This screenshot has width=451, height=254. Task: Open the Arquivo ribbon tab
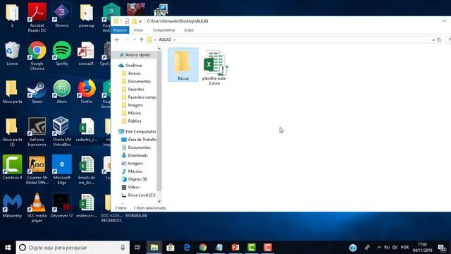point(120,30)
